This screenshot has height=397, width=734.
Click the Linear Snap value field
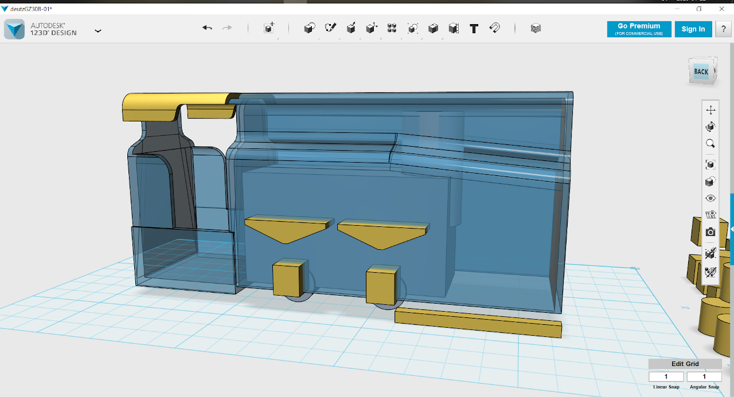(x=666, y=376)
